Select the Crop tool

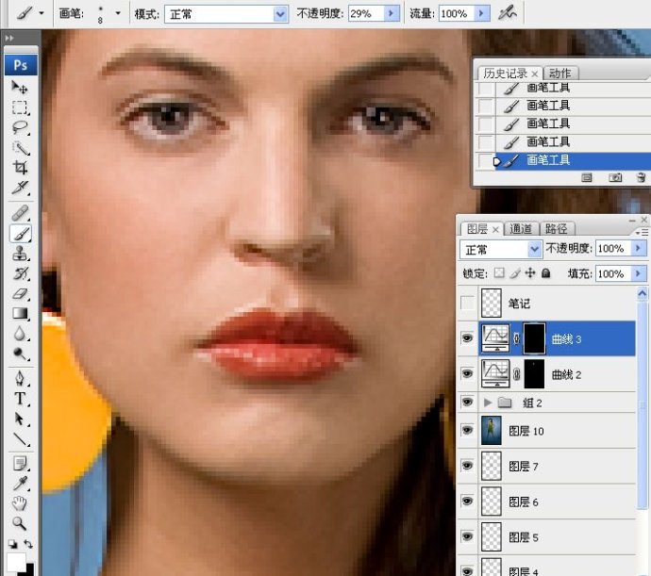pyautogui.click(x=20, y=167)
